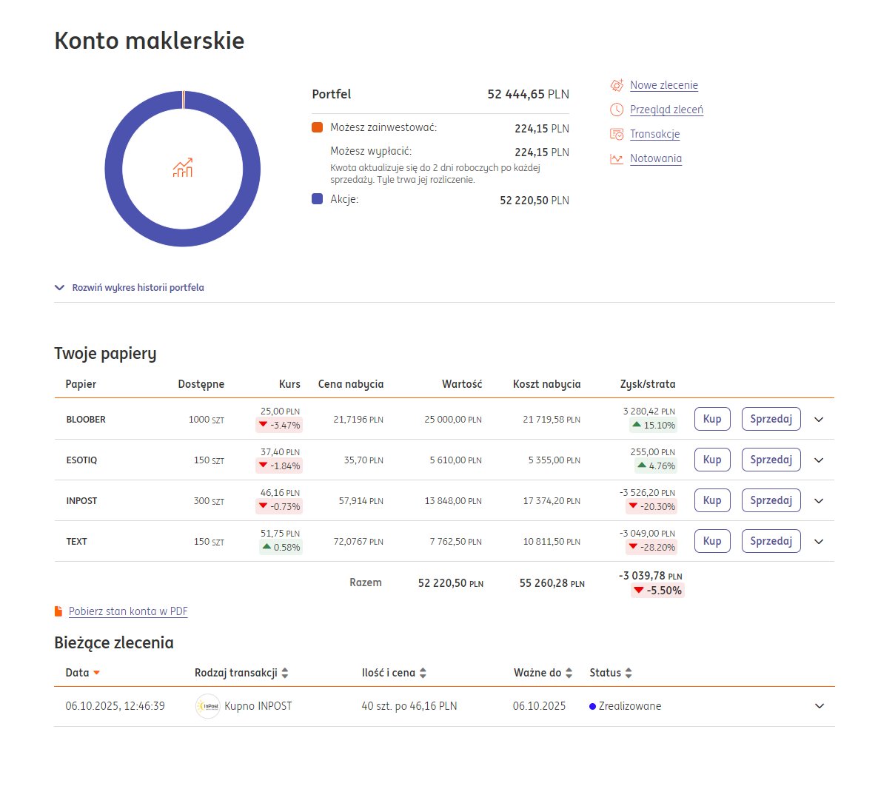Click the Kupno INPOST order text
This screenshot has width=878, height=786.
tap(258, 706)
